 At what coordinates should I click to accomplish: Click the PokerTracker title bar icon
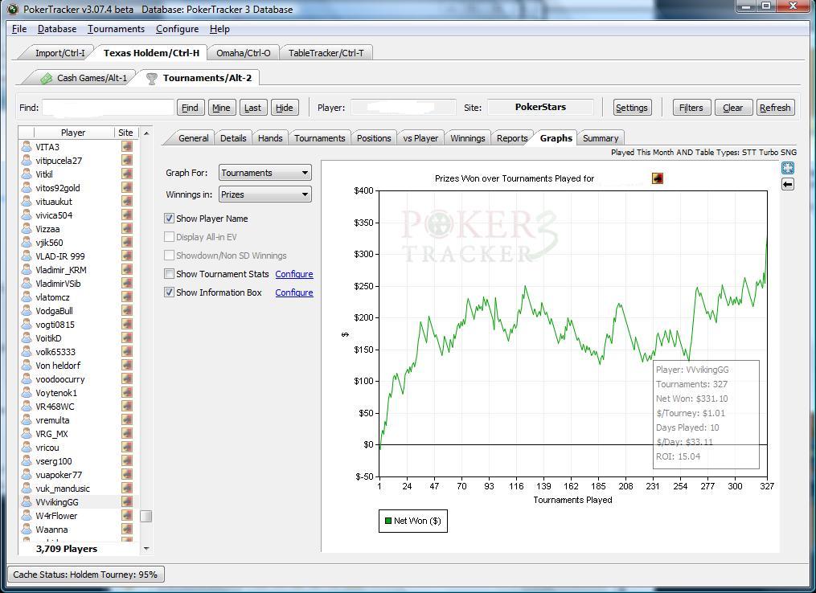(x=13, y=9)
